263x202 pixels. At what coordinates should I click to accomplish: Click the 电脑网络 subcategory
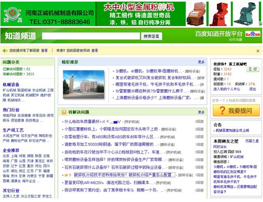pos(9,116)
